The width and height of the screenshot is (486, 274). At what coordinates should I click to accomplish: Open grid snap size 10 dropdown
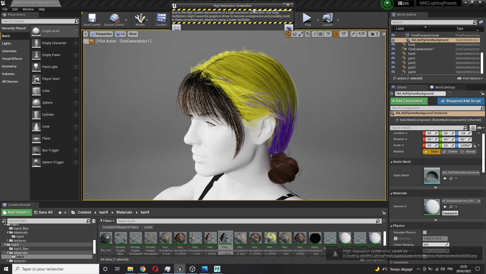click(328, 34)
